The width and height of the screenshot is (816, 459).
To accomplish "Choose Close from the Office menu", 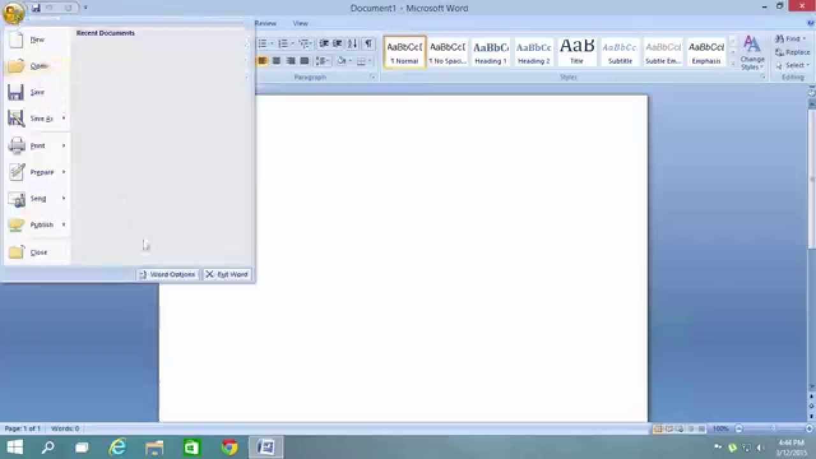I will pyautogui.click(x=37, y=252).
